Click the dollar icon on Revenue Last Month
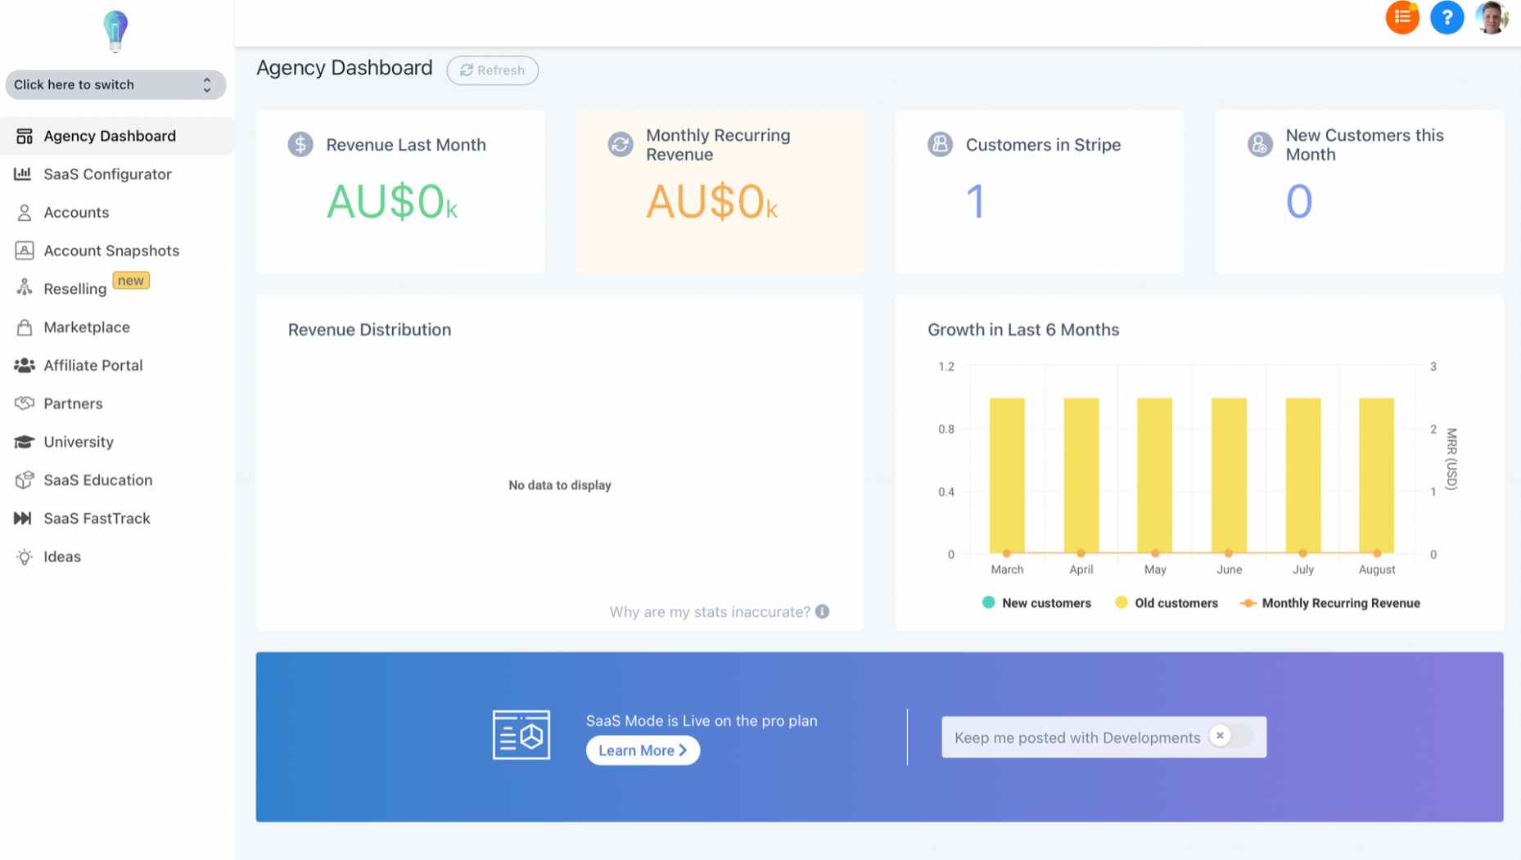The height and width of the screenshot is (860, 1521). [x=300, y=145]
